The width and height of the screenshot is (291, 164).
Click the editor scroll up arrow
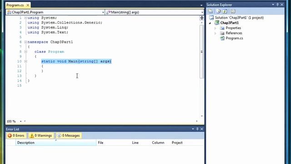pos(202,23)
